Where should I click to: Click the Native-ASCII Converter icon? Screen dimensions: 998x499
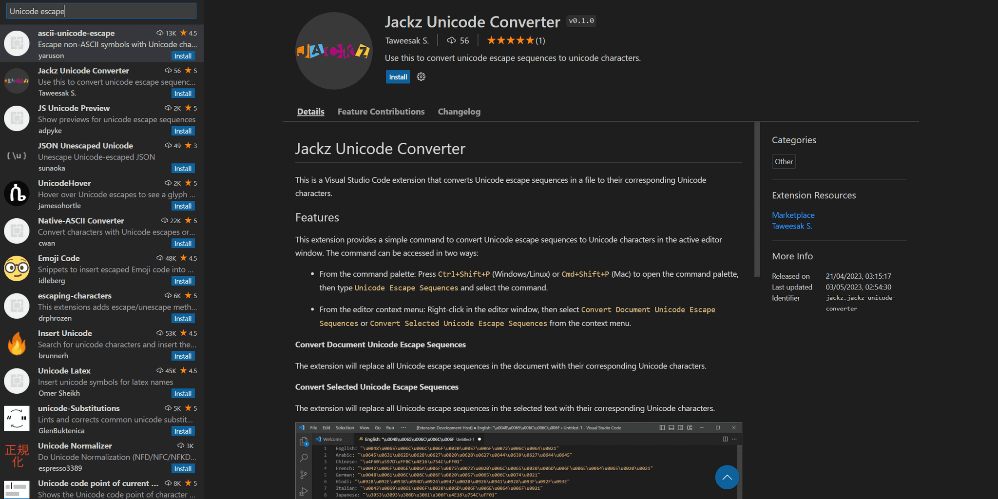click(17, 231)
